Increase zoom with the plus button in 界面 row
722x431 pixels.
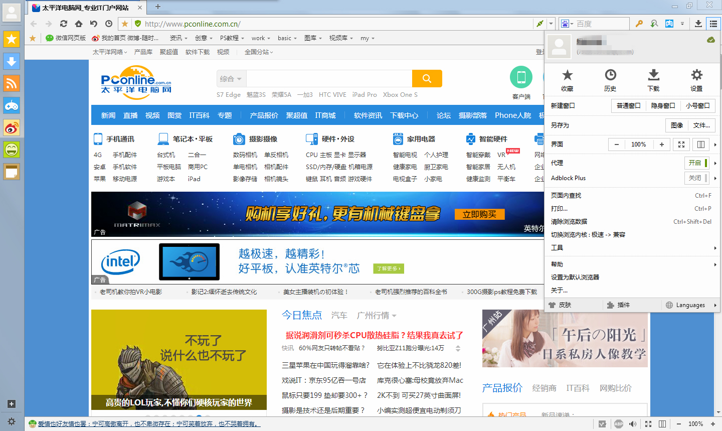(662, 145)
